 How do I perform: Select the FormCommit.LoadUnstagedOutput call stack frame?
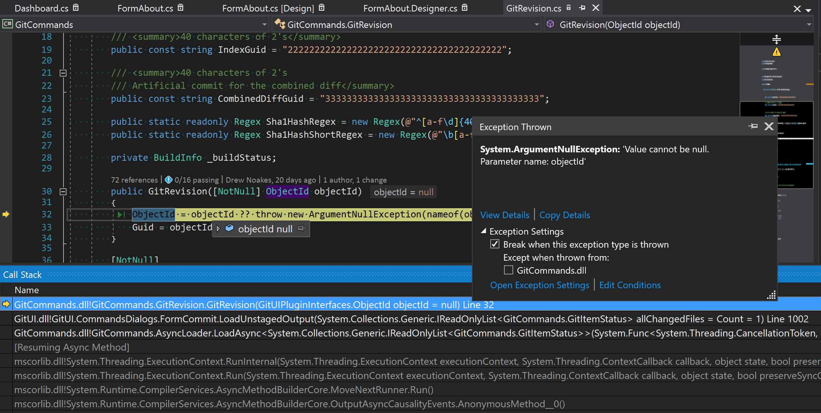(268, 319)
